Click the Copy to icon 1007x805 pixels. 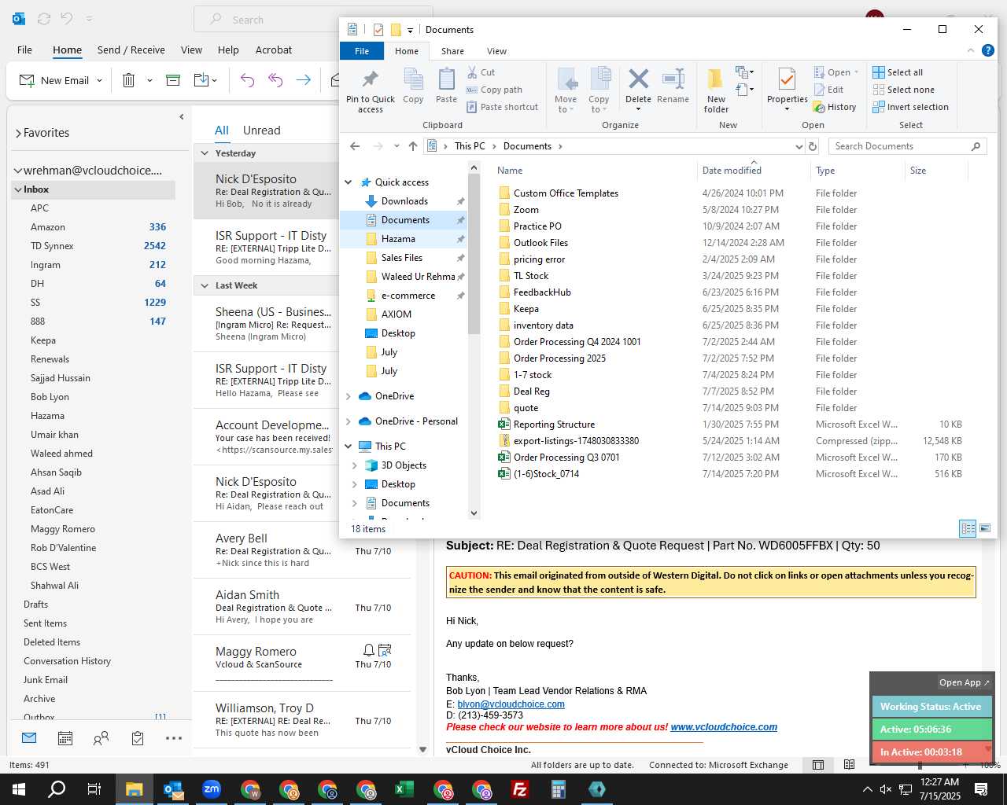599,79
